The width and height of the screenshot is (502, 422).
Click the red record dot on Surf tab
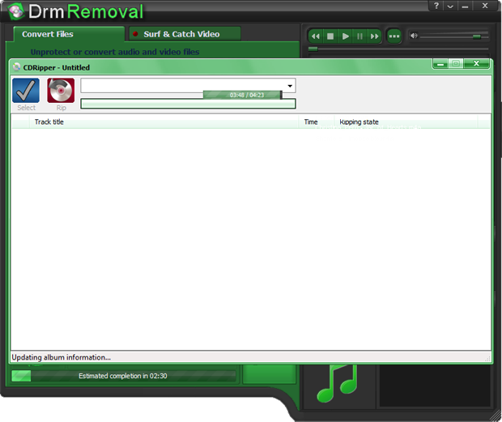click(x=135, y=34)
